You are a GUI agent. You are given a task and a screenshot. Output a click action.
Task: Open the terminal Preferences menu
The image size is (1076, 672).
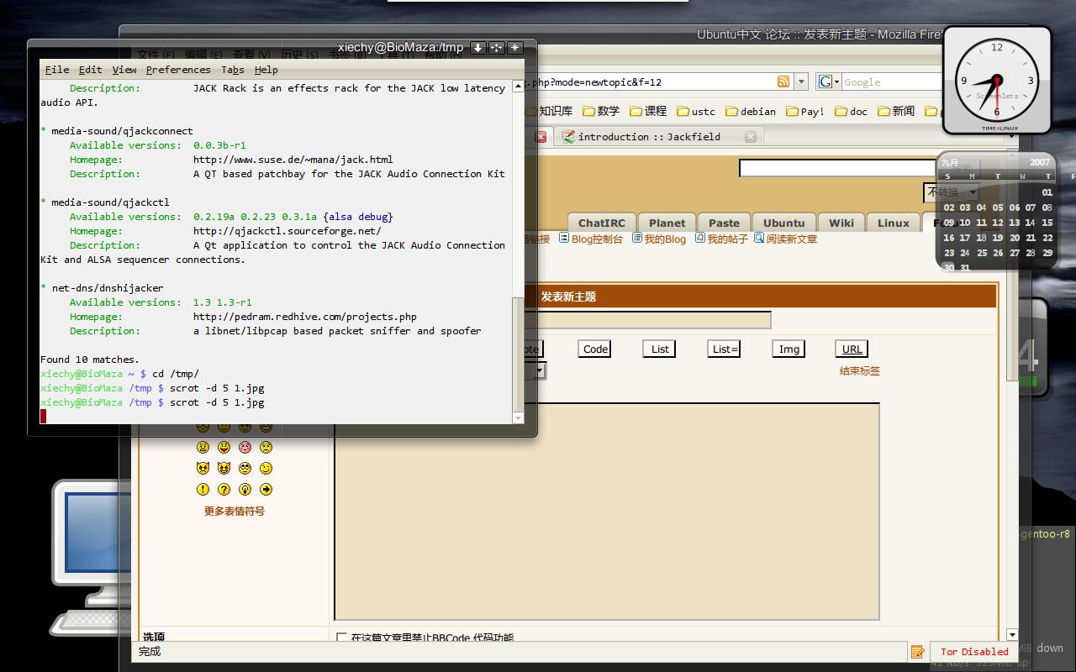pos(178,70)
